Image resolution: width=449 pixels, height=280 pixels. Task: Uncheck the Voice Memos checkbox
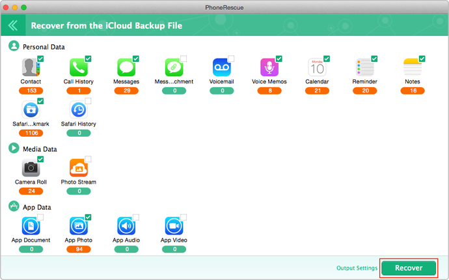pyautogui.click(x=279, y=59)
